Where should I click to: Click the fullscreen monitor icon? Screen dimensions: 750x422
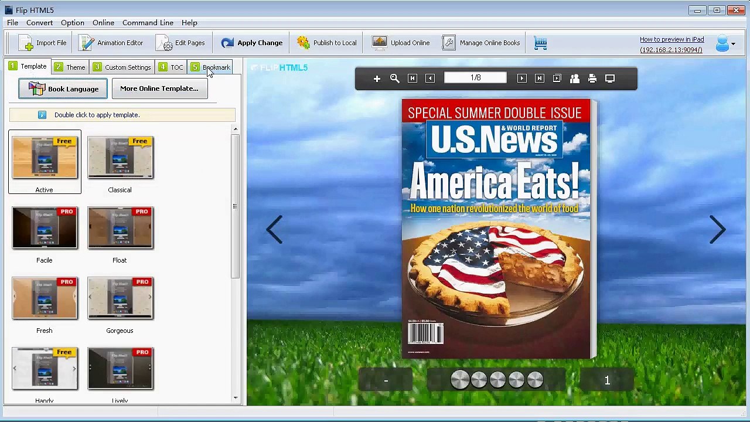tap(610, 79)
